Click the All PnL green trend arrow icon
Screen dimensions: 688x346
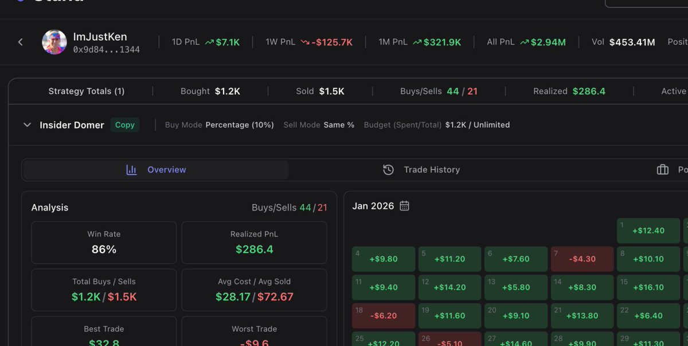524,42
